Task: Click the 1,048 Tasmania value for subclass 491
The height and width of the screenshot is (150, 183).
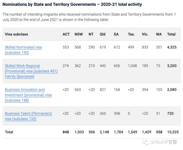Action: click(132, 66)
